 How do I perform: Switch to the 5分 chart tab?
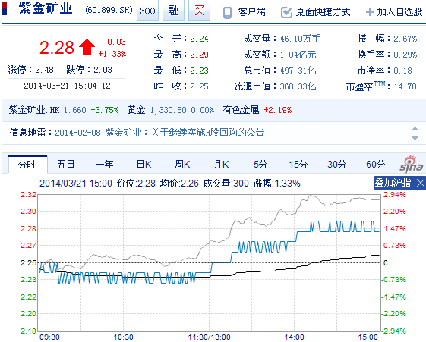(260, 165)
